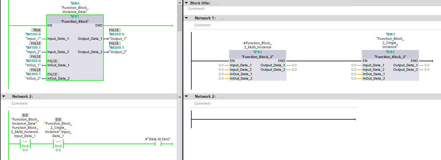Screen dimensions: 441x160
Task: Select the multi-instance Function_Block_2 box header
Action: pos(257,57)
